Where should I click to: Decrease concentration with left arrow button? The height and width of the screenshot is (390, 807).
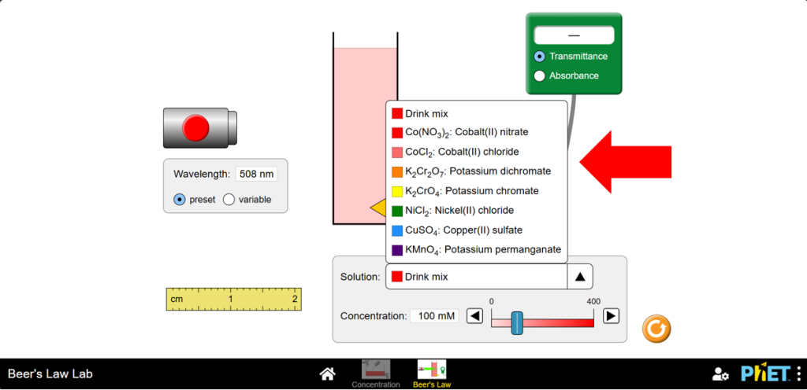475,316
